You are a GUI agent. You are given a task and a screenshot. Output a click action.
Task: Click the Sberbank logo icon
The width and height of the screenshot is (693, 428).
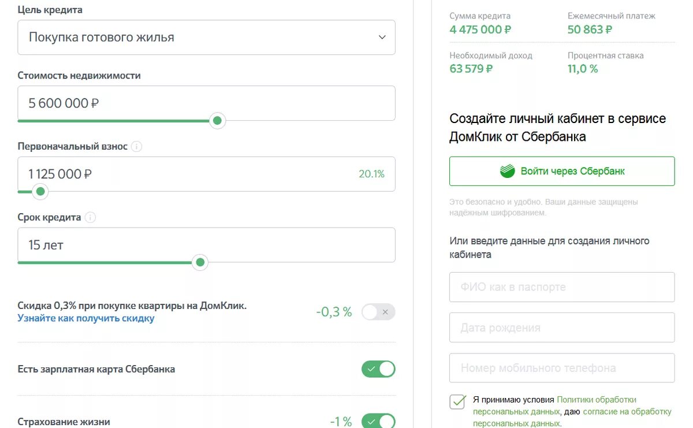[508, 171]
